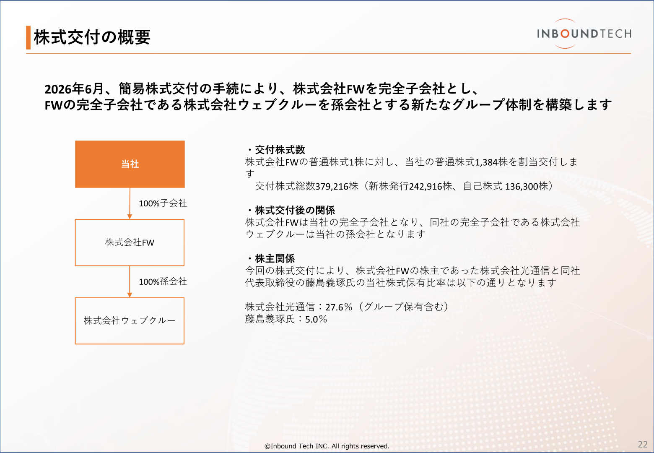Click the line starting 今回の株式交付により

pyautogui.click(x=413, y=271)
